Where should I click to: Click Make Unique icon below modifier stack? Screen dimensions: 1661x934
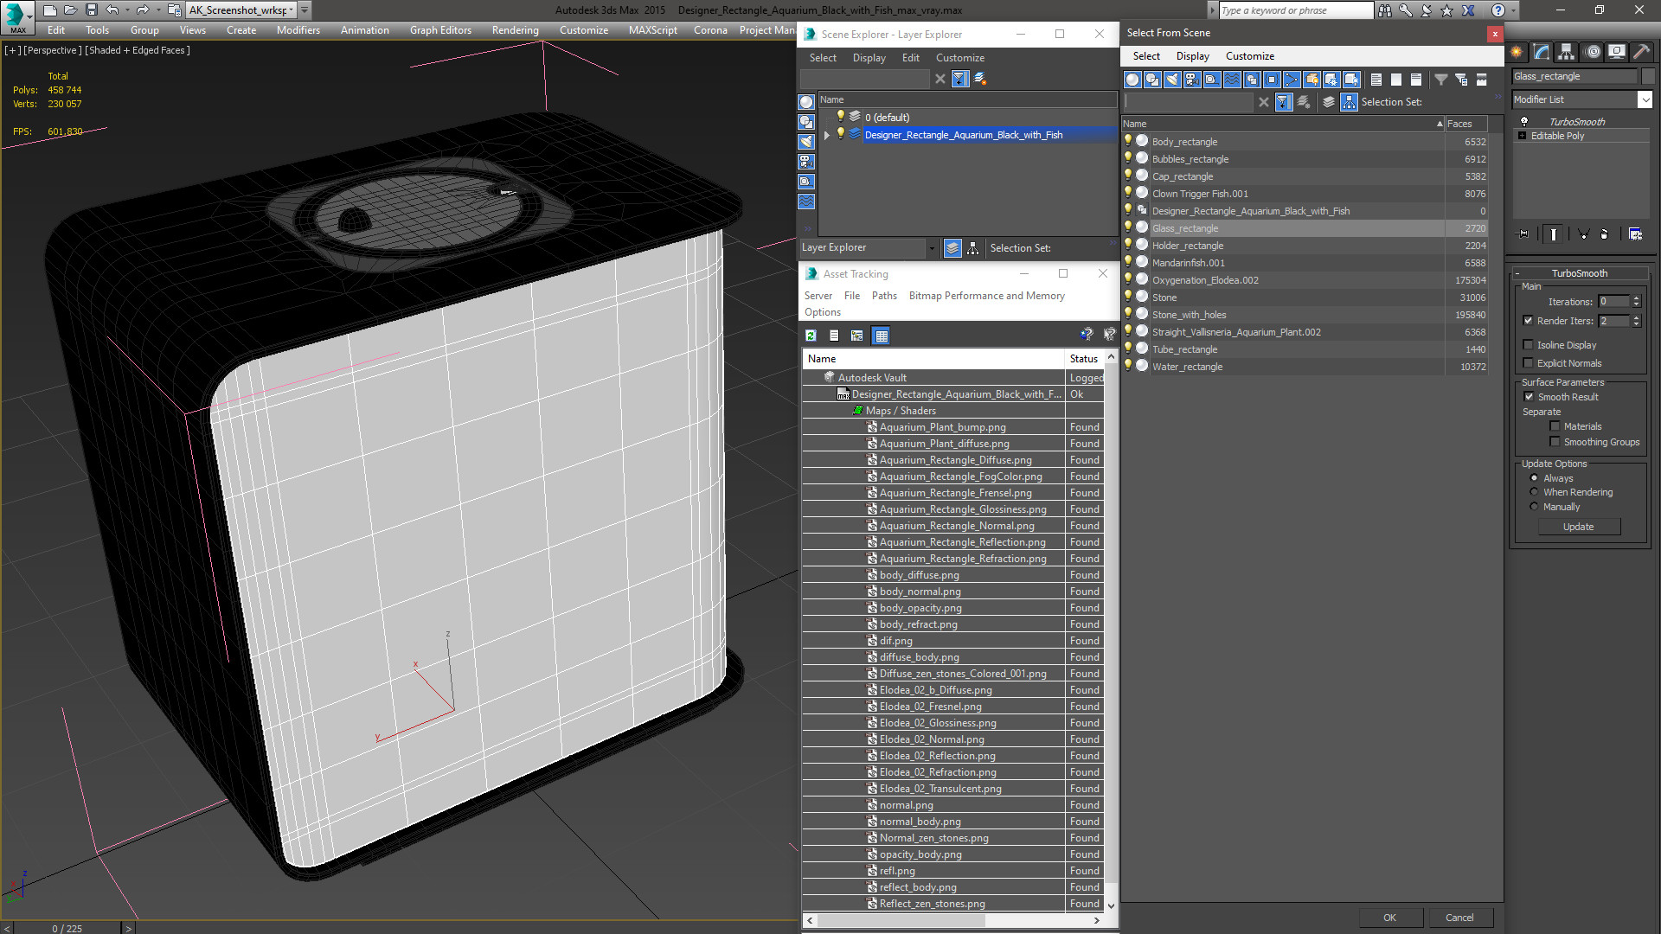point(1583,234)
